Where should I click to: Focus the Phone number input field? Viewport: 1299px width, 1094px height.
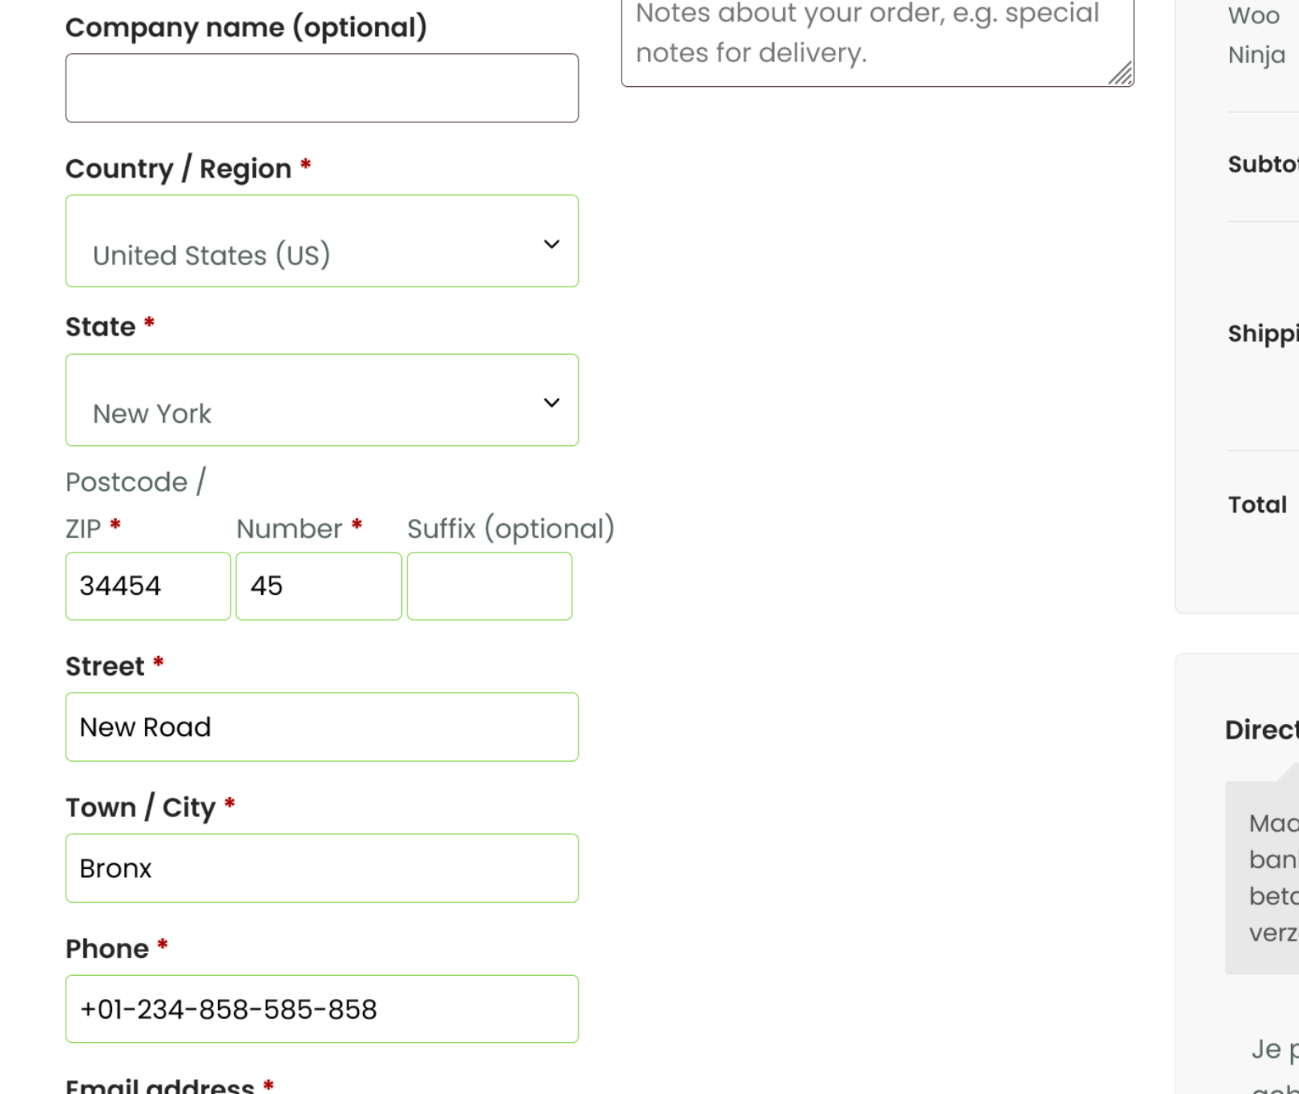coord(321,1009)
